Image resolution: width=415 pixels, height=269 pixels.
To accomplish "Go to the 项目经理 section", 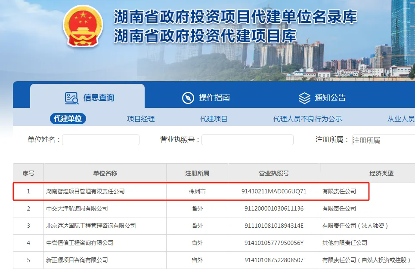I will 141,119.
